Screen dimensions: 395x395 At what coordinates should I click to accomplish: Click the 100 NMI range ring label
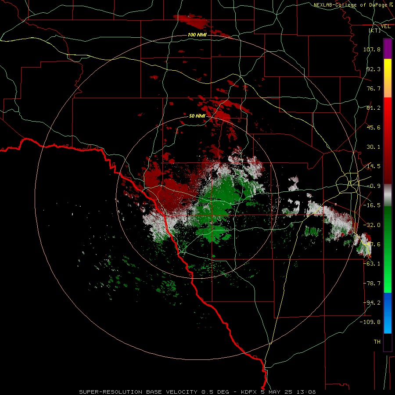click(x=197, y=35)
